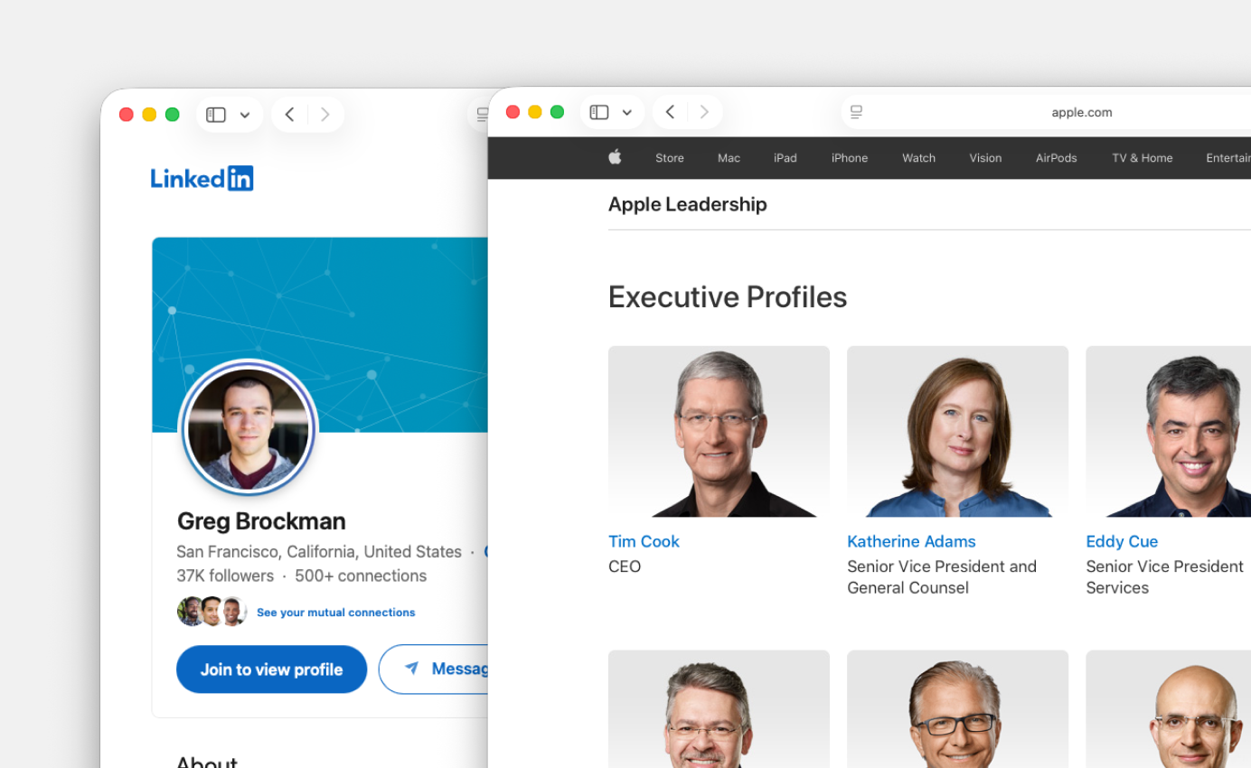Click the page menu icon in the apple.com address bar

(856, 112)
